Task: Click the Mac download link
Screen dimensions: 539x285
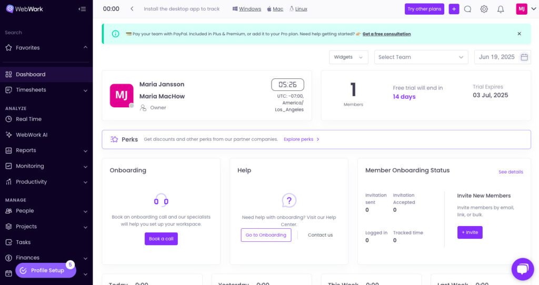Action: click(275, 9)
